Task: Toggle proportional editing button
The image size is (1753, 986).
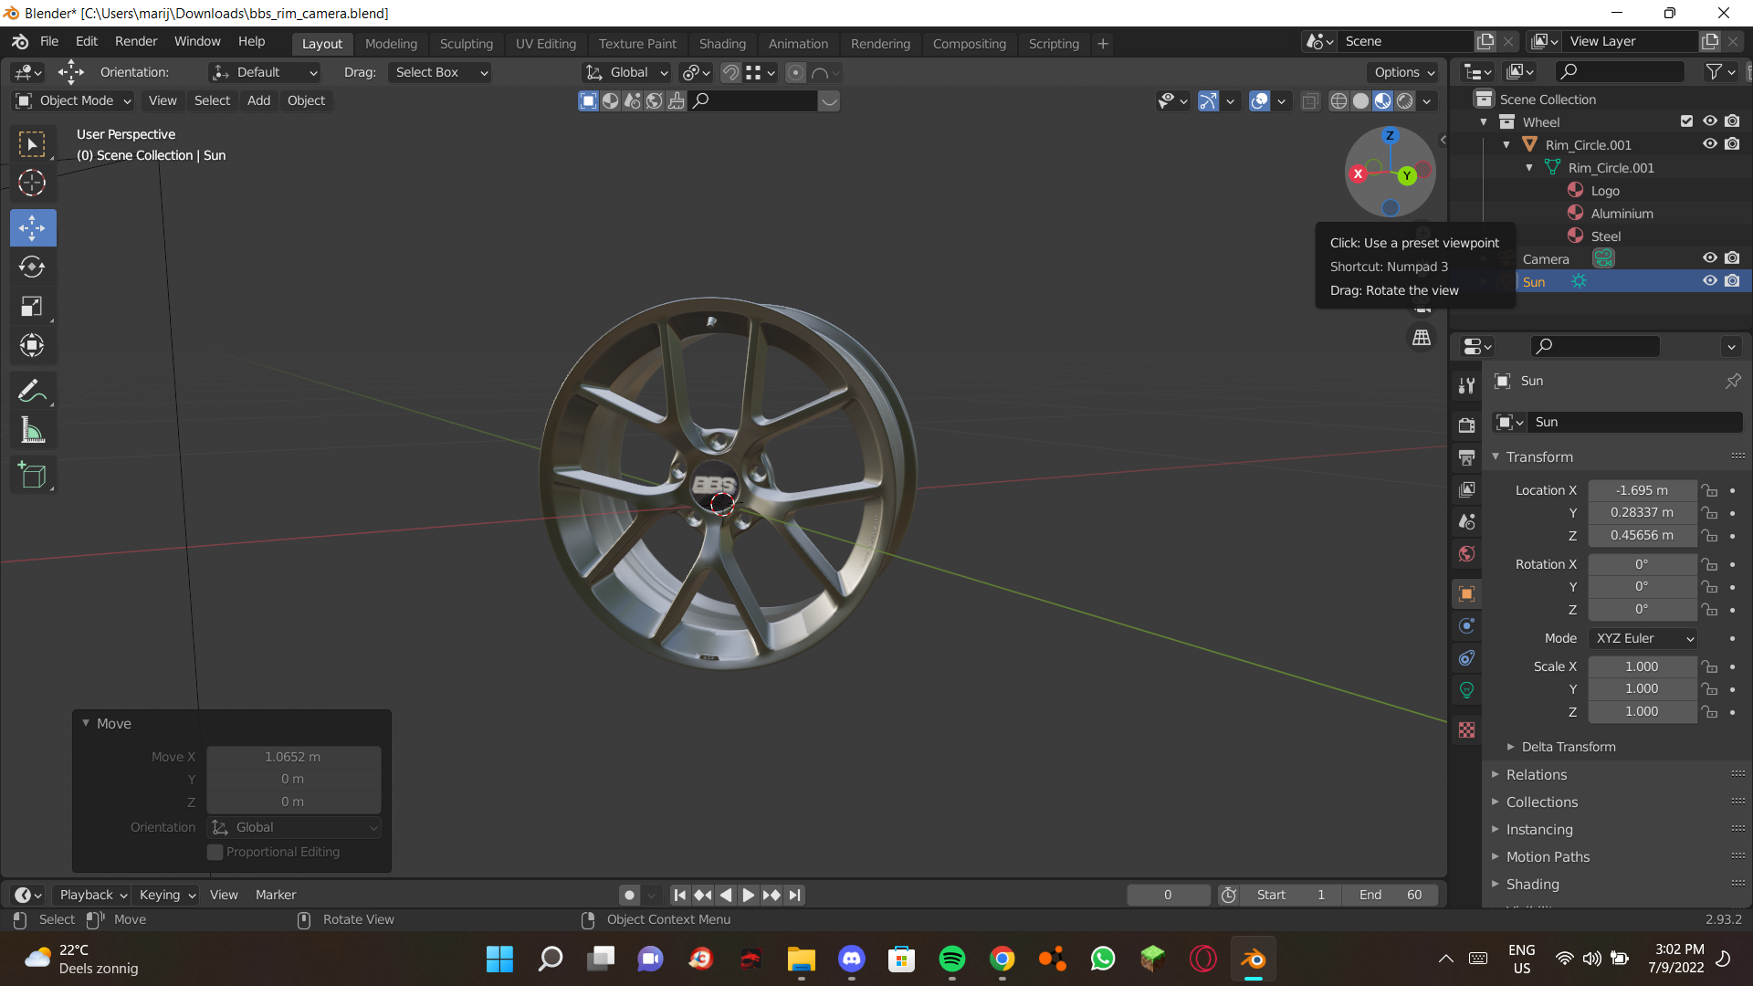Action: pyautogui.click(x=795, y=72)
